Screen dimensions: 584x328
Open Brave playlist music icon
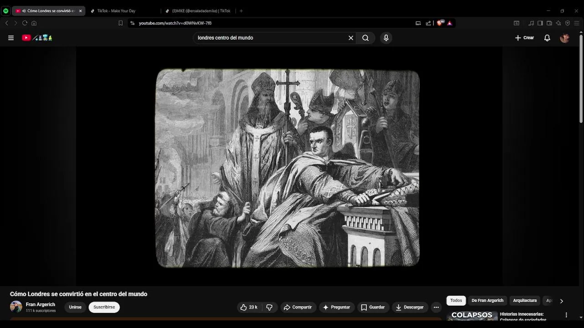[531, 23]
